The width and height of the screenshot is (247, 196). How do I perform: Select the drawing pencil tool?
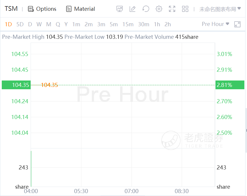[x=132, y=9]
